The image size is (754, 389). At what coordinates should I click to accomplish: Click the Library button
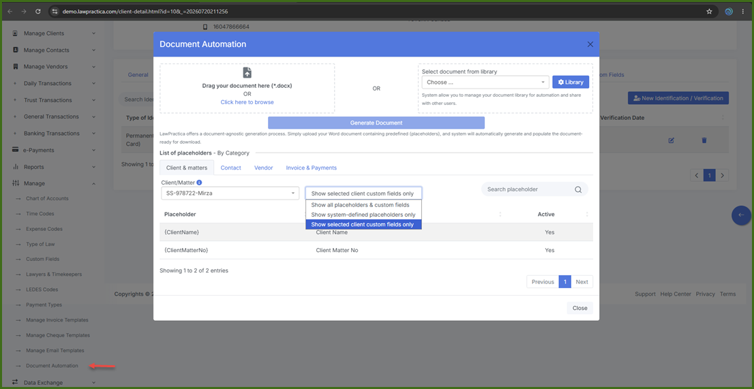click(571, 82)
